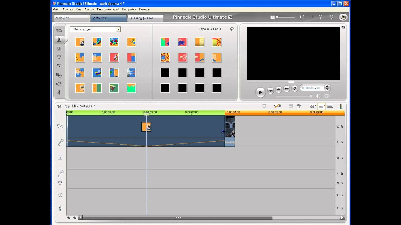
Task: Open the sound effects album speaker icon
Action: [x=59, y=84]
